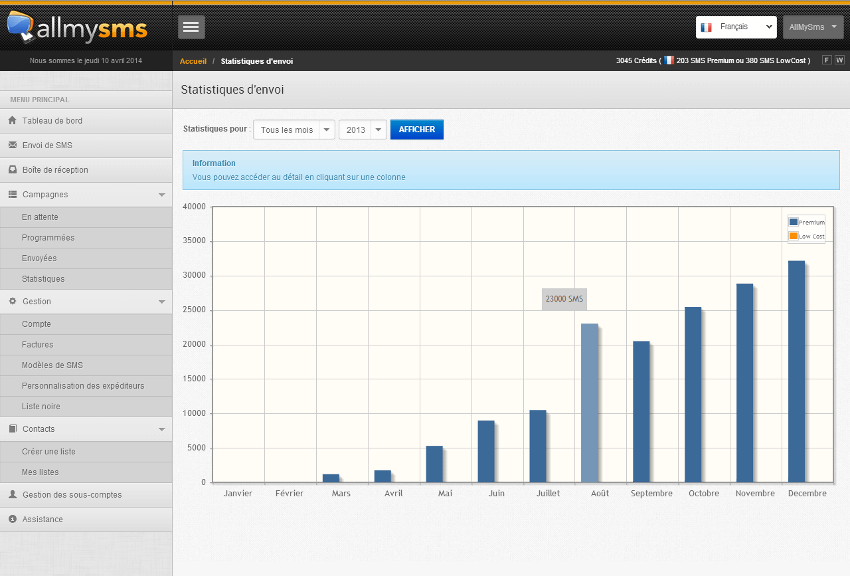Screen dimensions: 850x576
Task: Click the inbox icon beside Boîte de réception
Action: [12, 169]
